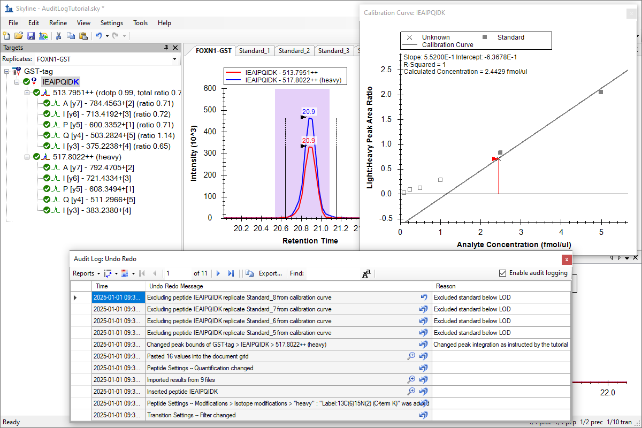Undo back to Standard_6 exclusion entry
The height and width of the screenshot is (428, 642).
click(x=424, y=321)
